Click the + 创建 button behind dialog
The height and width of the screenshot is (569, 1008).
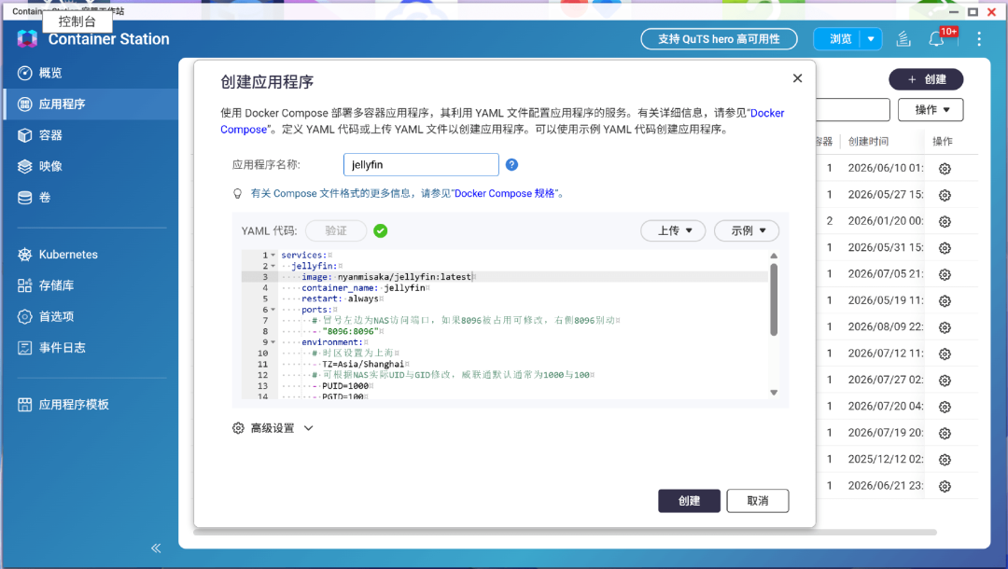click(x=926, y=79)
